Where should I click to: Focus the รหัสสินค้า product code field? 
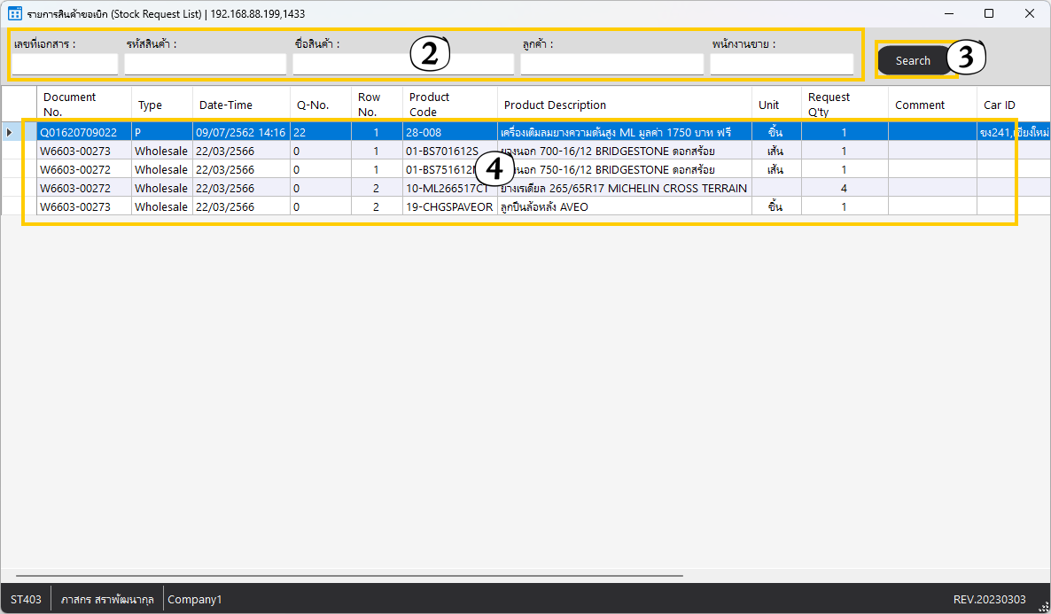[206, 64]
